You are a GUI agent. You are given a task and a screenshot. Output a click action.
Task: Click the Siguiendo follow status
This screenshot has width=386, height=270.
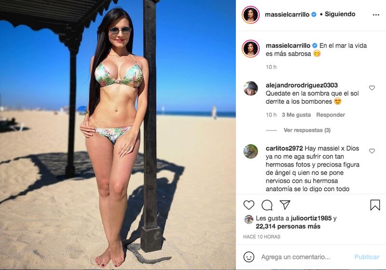pyautogui.click(x=340, y=14)
